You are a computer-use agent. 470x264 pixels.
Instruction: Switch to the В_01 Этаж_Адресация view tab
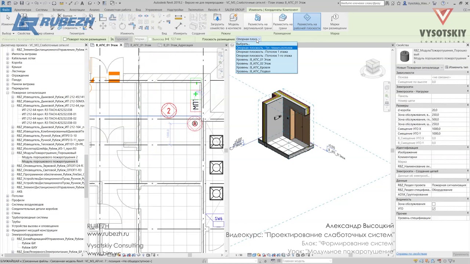point(178,45)
